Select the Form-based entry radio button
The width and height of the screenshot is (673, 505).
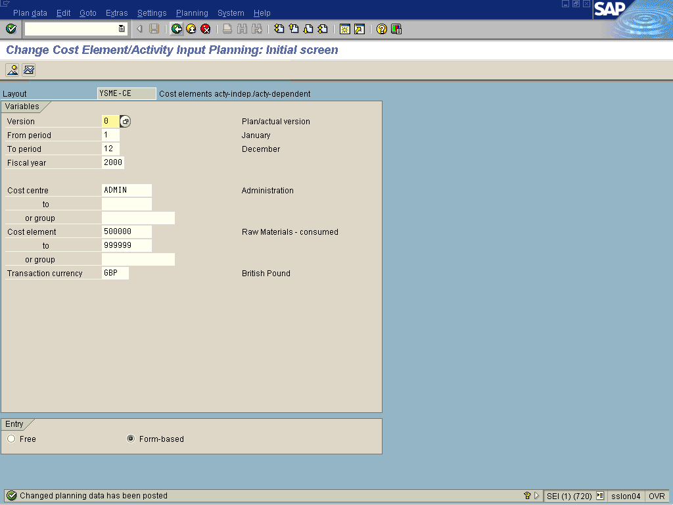(x=131, y=439)
